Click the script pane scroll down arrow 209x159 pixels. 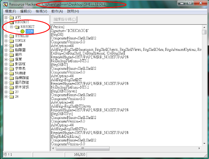(x=204, y=143)
